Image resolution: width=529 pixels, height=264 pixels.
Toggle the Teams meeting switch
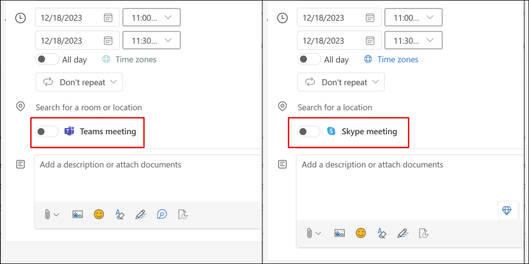click(x=47, y=132)
